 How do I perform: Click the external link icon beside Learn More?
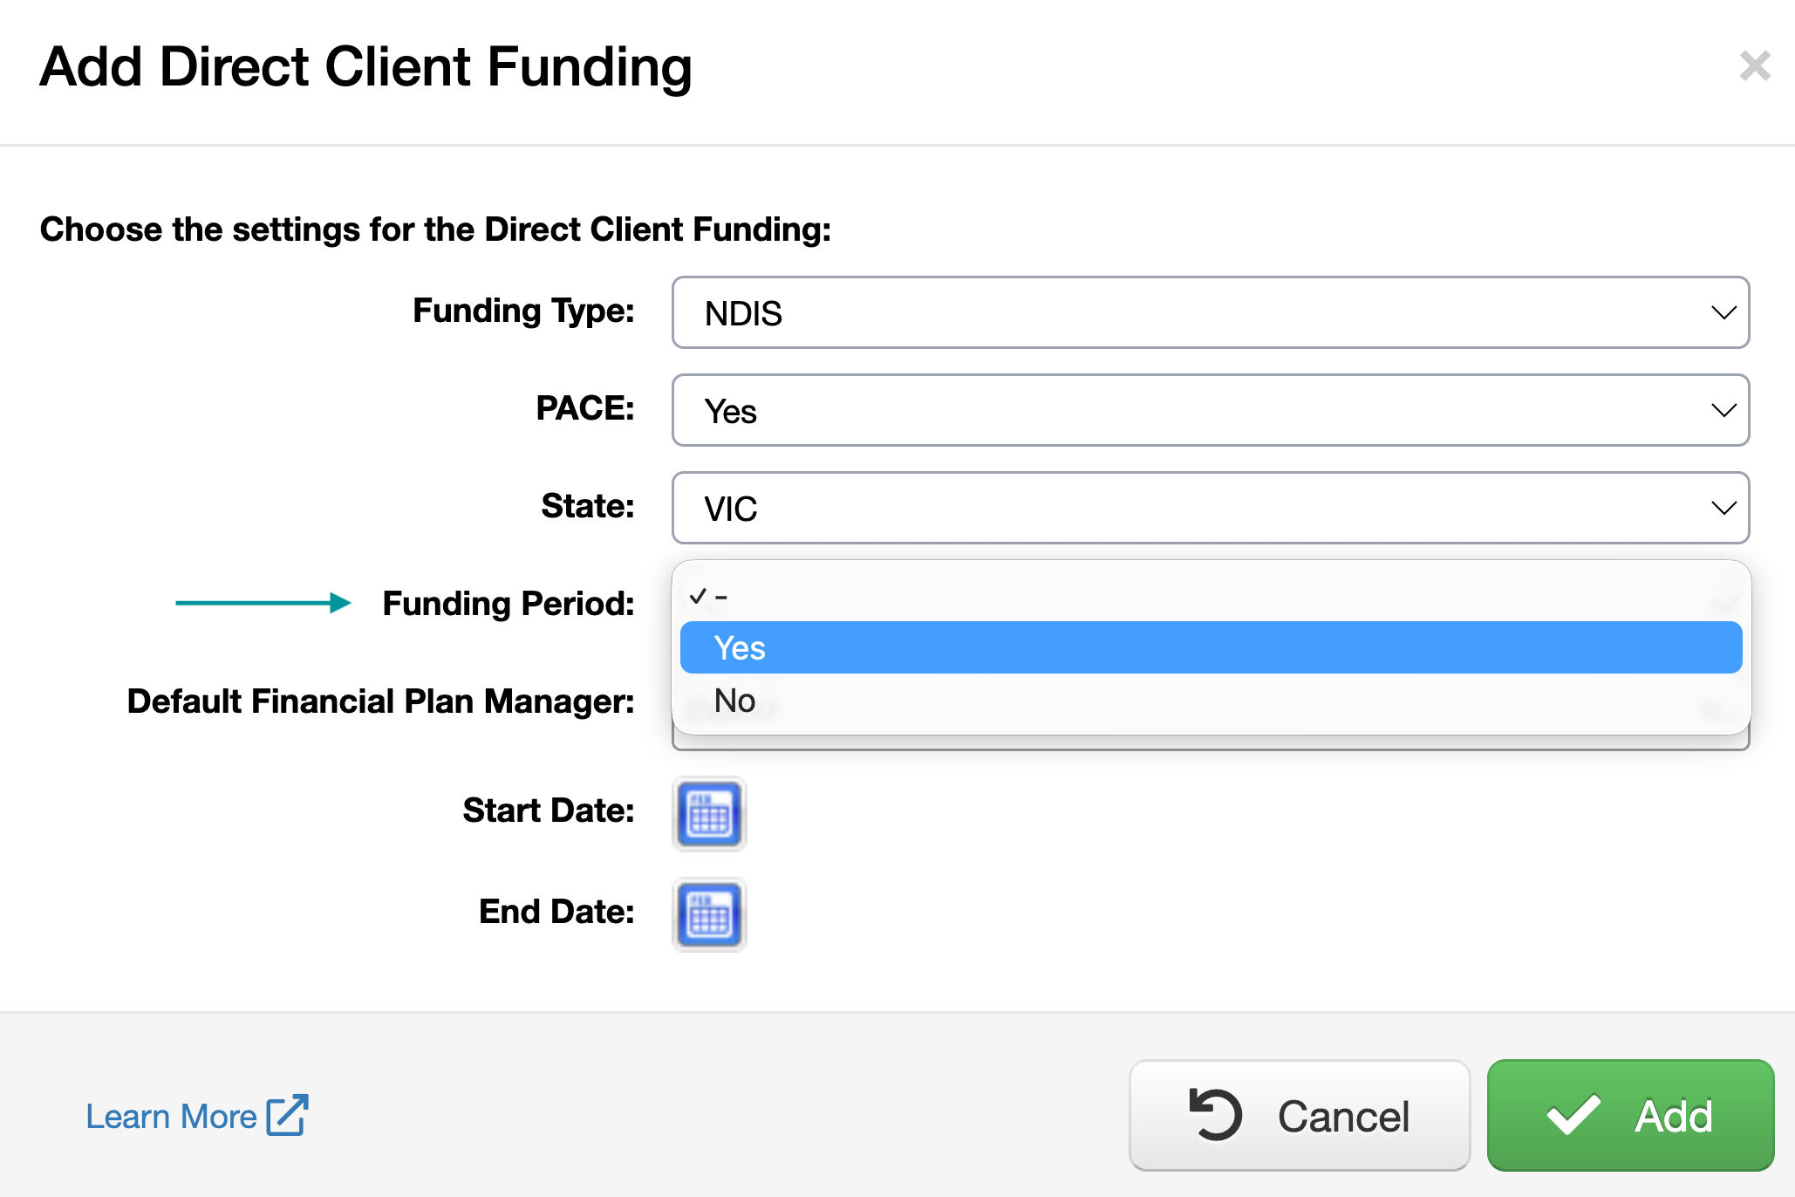coord(287,1115)
